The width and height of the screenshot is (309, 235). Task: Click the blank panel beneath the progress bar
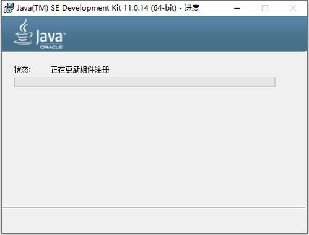click(x=154, y=147)
